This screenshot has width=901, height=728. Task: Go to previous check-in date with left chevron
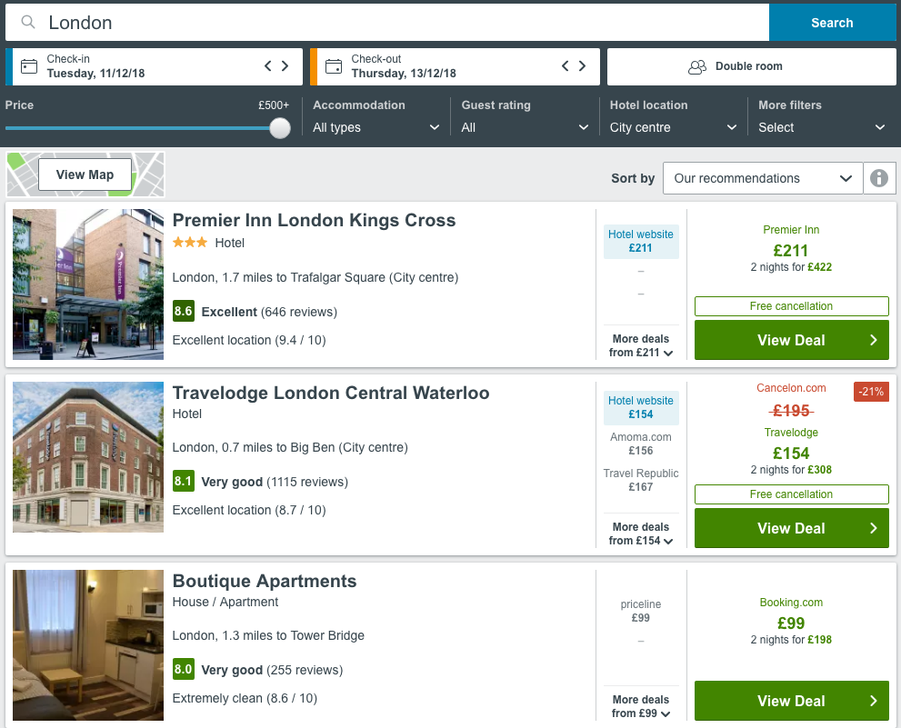(x=267, y=65)
